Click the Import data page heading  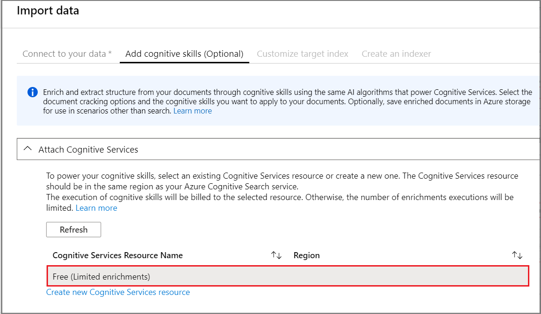(x=48, y=11)
